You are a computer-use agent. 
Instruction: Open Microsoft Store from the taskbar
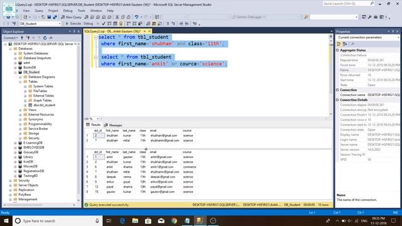148,220
